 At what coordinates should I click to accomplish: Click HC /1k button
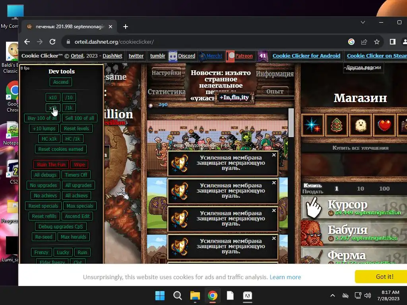tap(73, 139)
